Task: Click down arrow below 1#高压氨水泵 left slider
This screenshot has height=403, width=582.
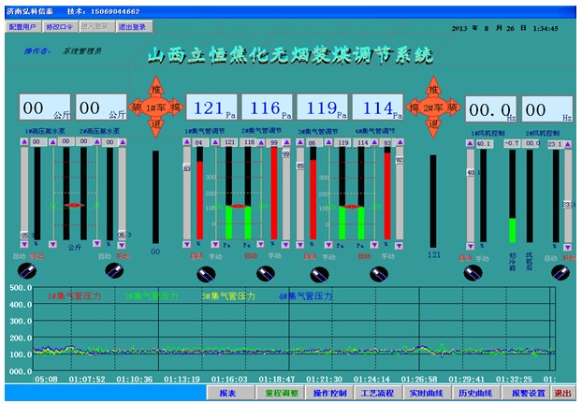Action: [23, 246]
